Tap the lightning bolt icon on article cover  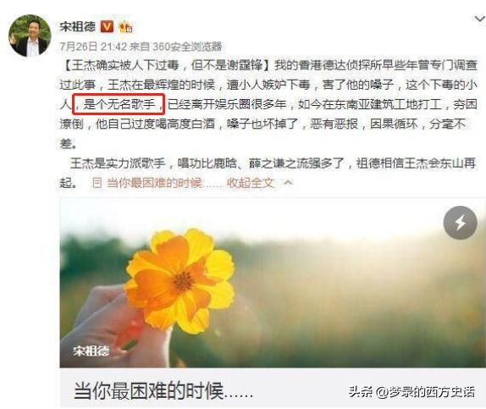point(460,223)
